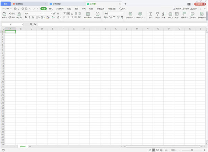Add a new sheet with plus button

pos(30,146)
